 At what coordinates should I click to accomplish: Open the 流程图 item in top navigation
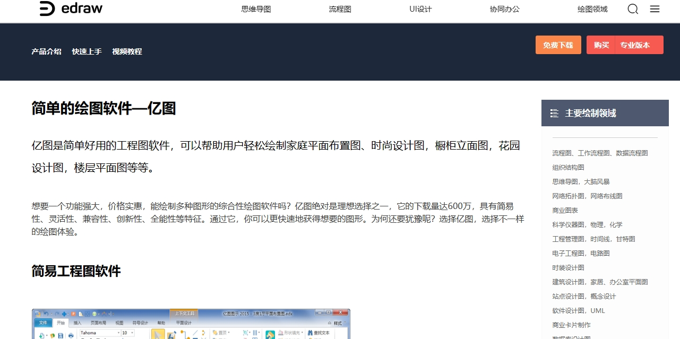coord(340,9)
